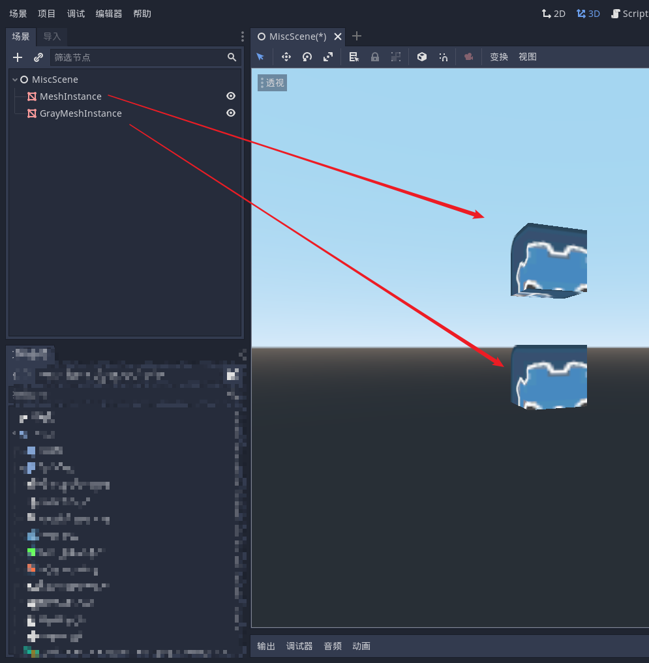Open the 变换 menu in viewport toolbar
The height and width of the screenshot is (663, 649).
click(x=499, y=57)
